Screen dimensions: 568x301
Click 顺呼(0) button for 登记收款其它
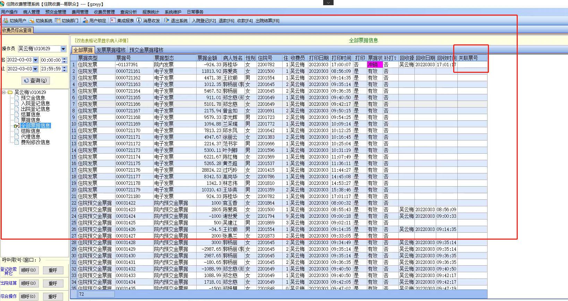[x=29, y=270]
